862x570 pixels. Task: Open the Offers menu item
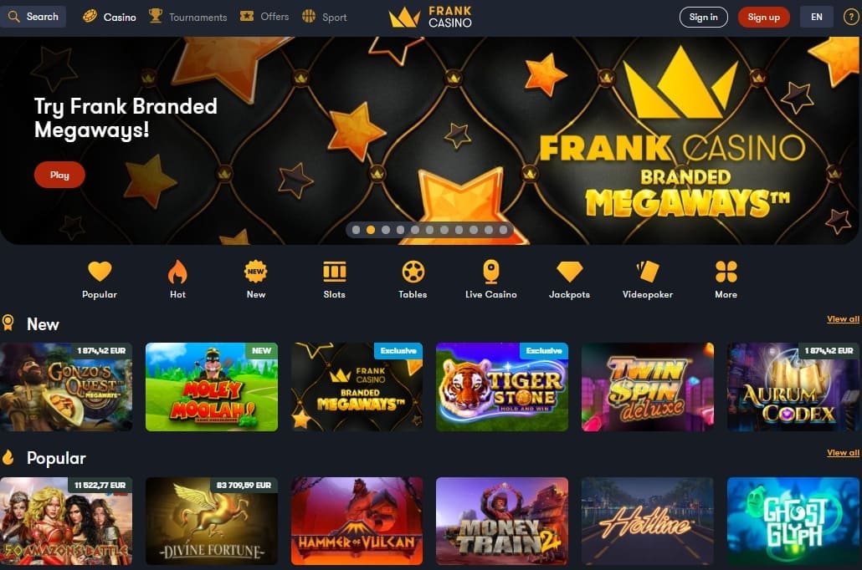click(x=264, y=17)
